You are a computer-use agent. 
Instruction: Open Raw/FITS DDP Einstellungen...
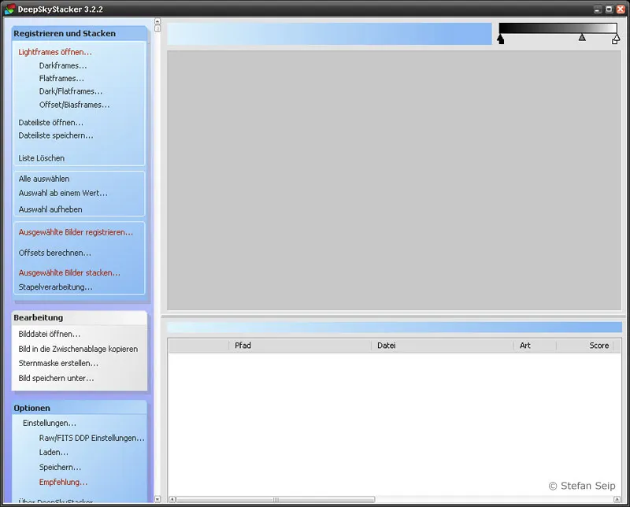[x=91, y=439]
